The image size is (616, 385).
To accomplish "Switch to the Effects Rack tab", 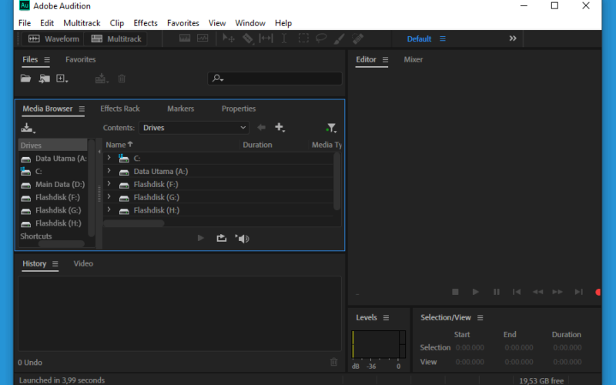I will tap(120, 109).
